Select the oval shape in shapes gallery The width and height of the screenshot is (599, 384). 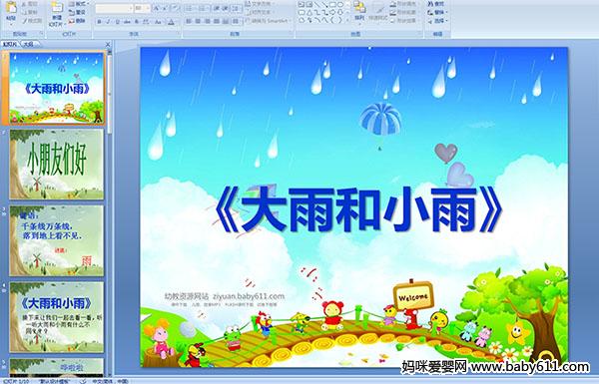(x=340, y=4)
